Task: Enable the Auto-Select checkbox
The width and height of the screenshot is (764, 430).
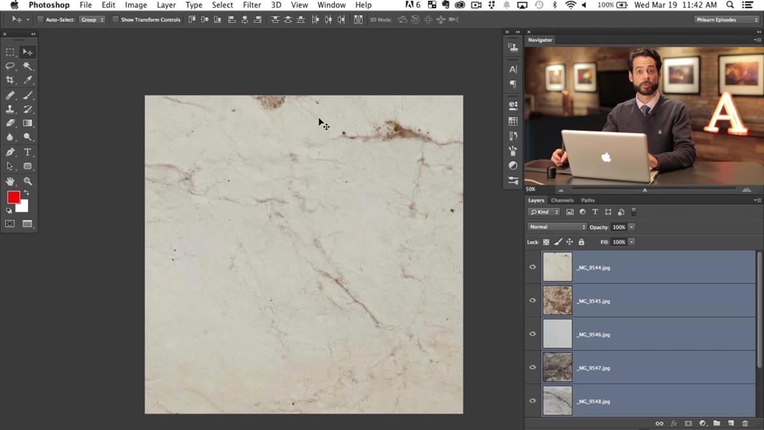Action: (x=40, y=20)
